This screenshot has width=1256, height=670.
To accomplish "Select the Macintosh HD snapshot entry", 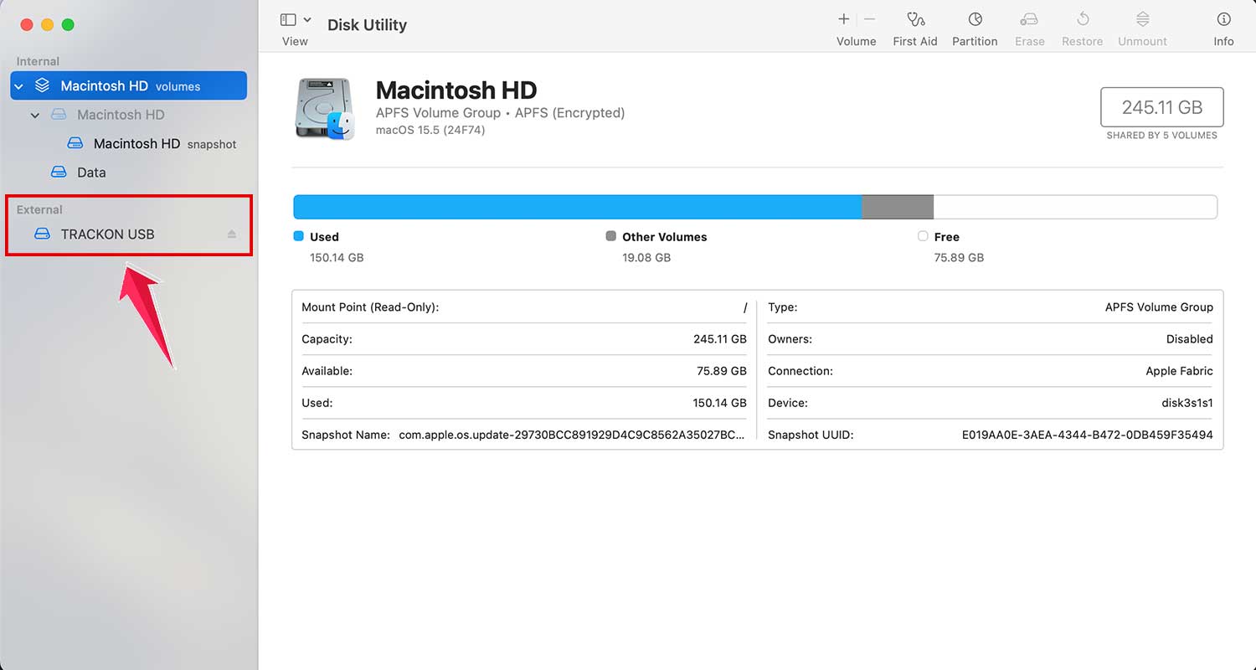I will pos(138,143).
